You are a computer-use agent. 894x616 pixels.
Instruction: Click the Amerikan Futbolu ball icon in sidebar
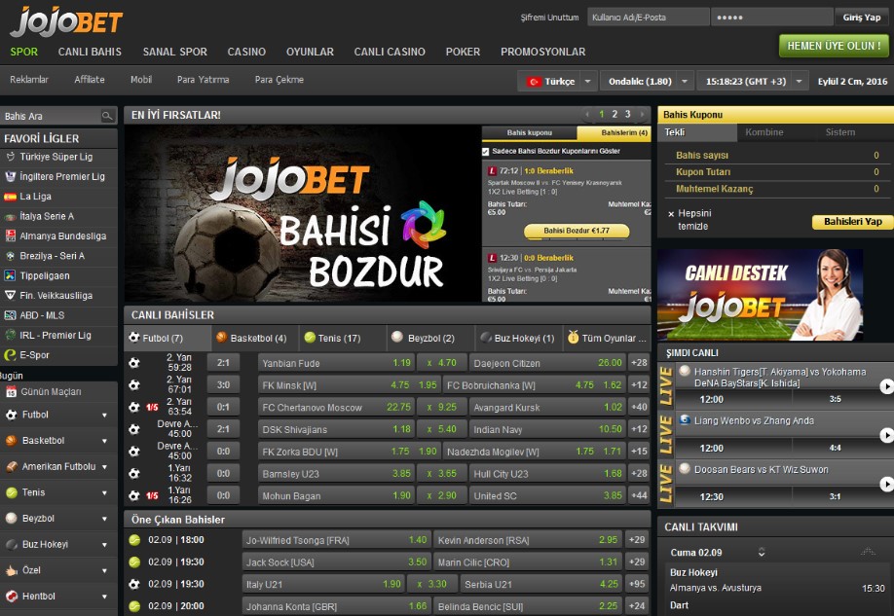(x=12, y=467)
